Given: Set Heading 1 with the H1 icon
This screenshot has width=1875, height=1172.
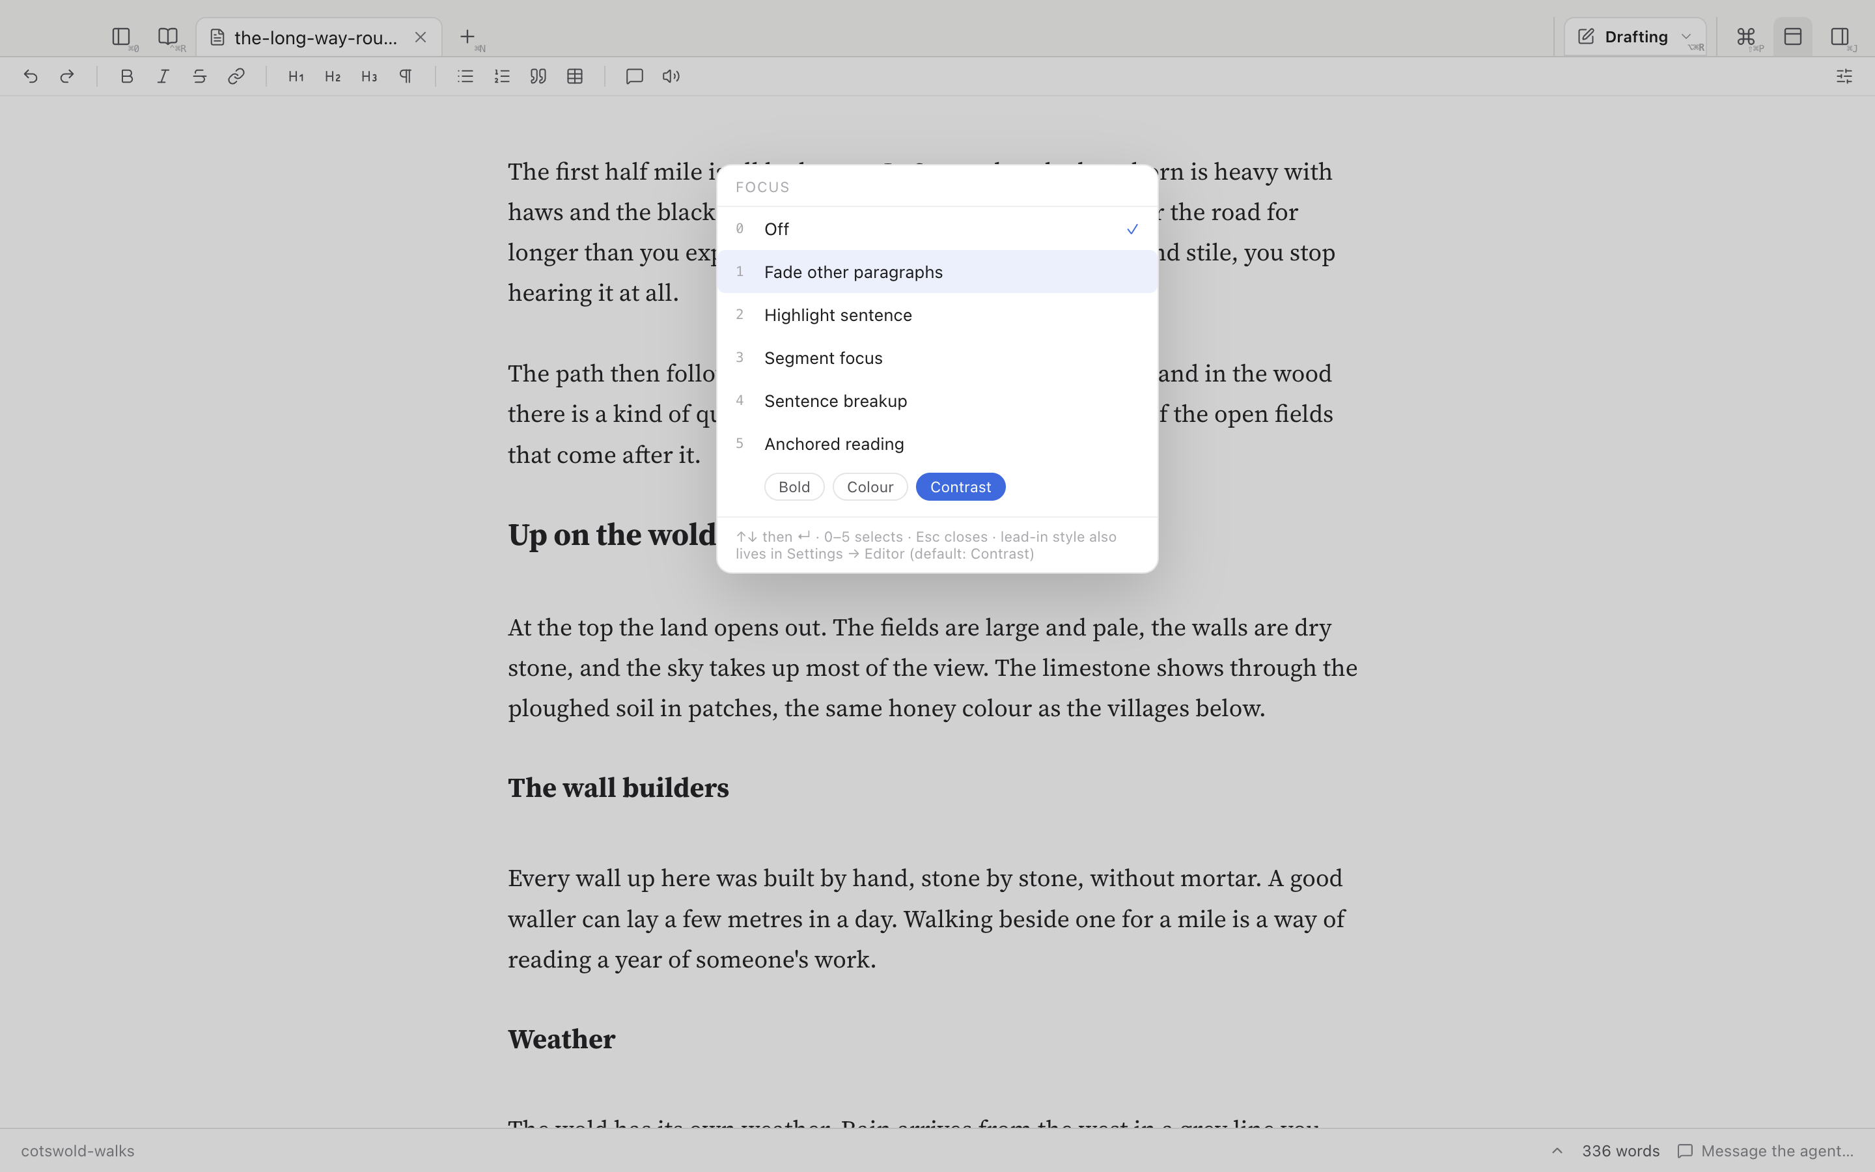Looking at the screenshot, I should click(x=296, y=76).
